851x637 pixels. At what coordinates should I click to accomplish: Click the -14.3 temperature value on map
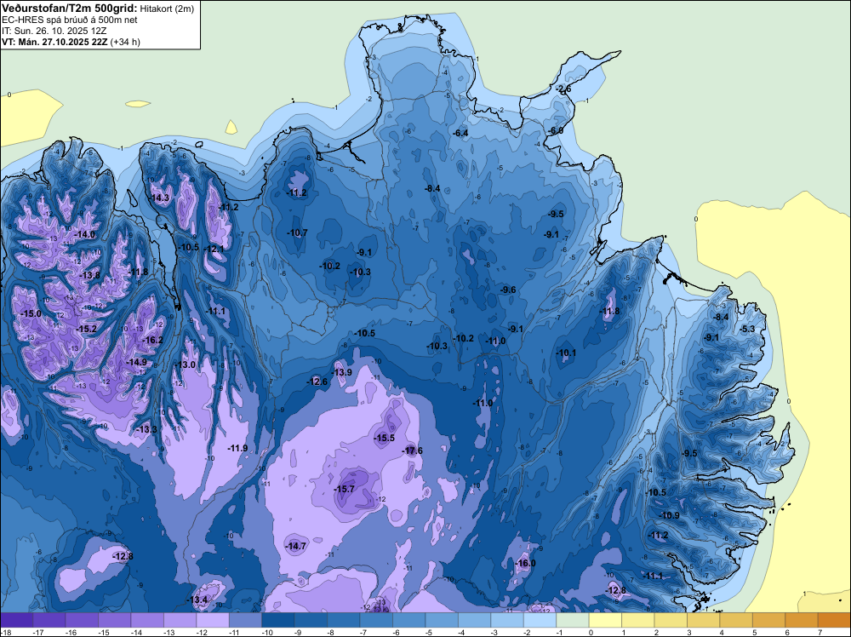(x=159, y=198)
